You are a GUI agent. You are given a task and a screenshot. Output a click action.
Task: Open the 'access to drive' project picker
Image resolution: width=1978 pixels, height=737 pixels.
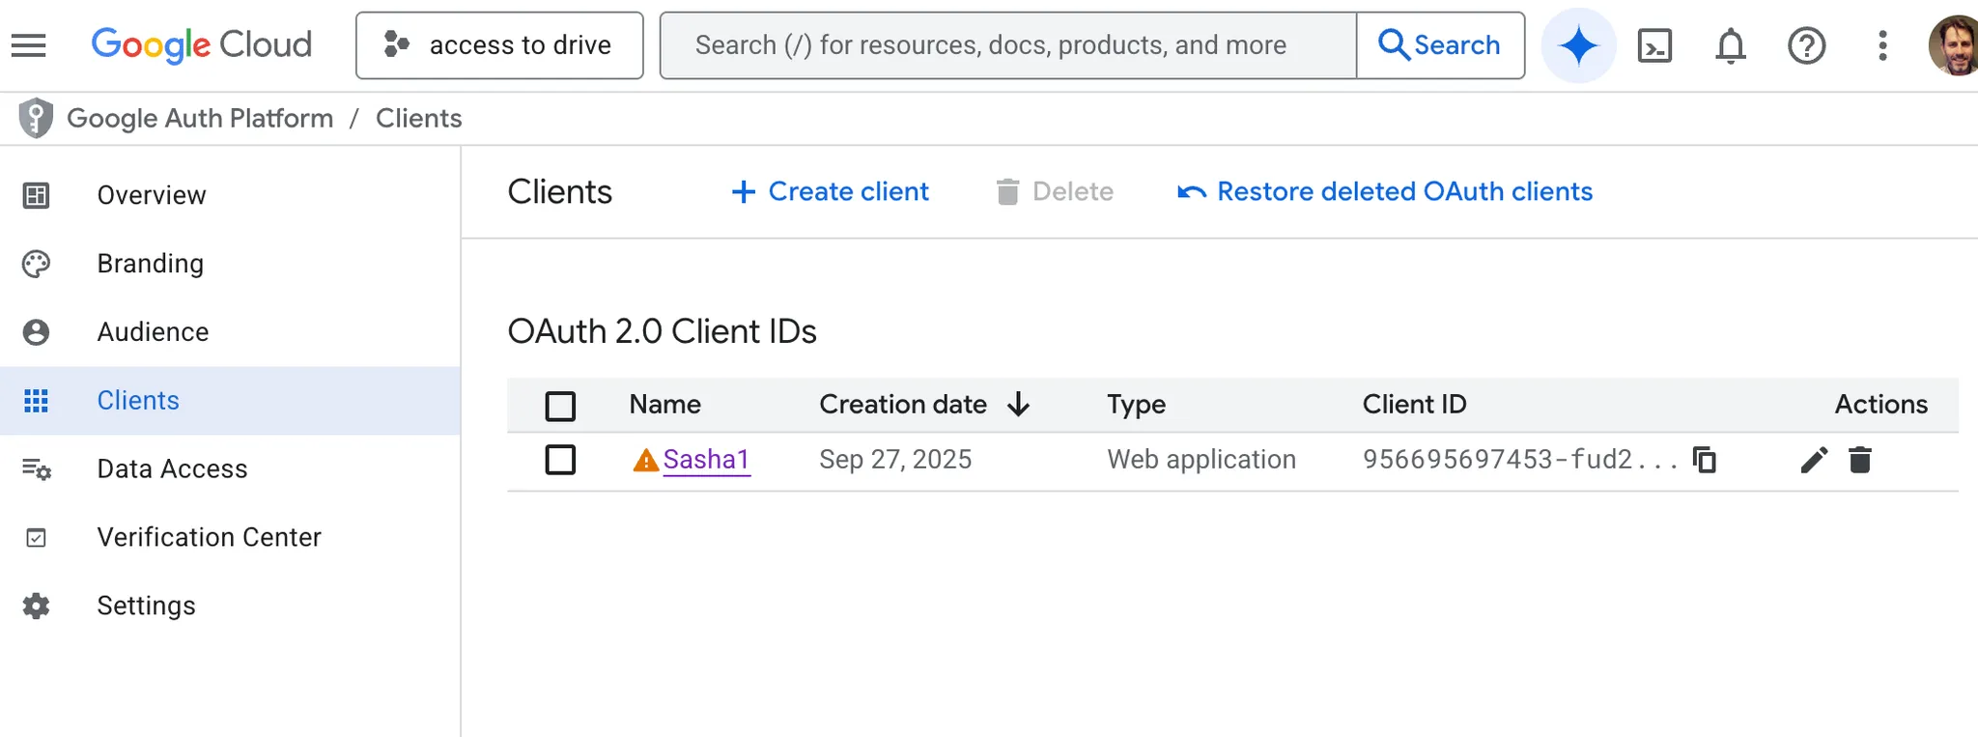point(499,45)
